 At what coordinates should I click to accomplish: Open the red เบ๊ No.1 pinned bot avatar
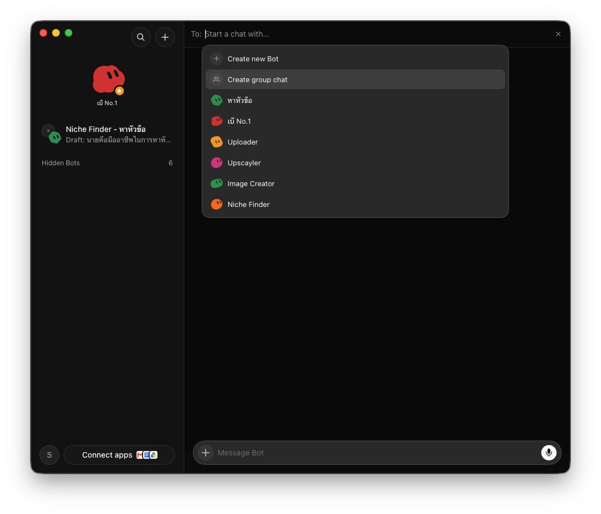tap(109, 79)
